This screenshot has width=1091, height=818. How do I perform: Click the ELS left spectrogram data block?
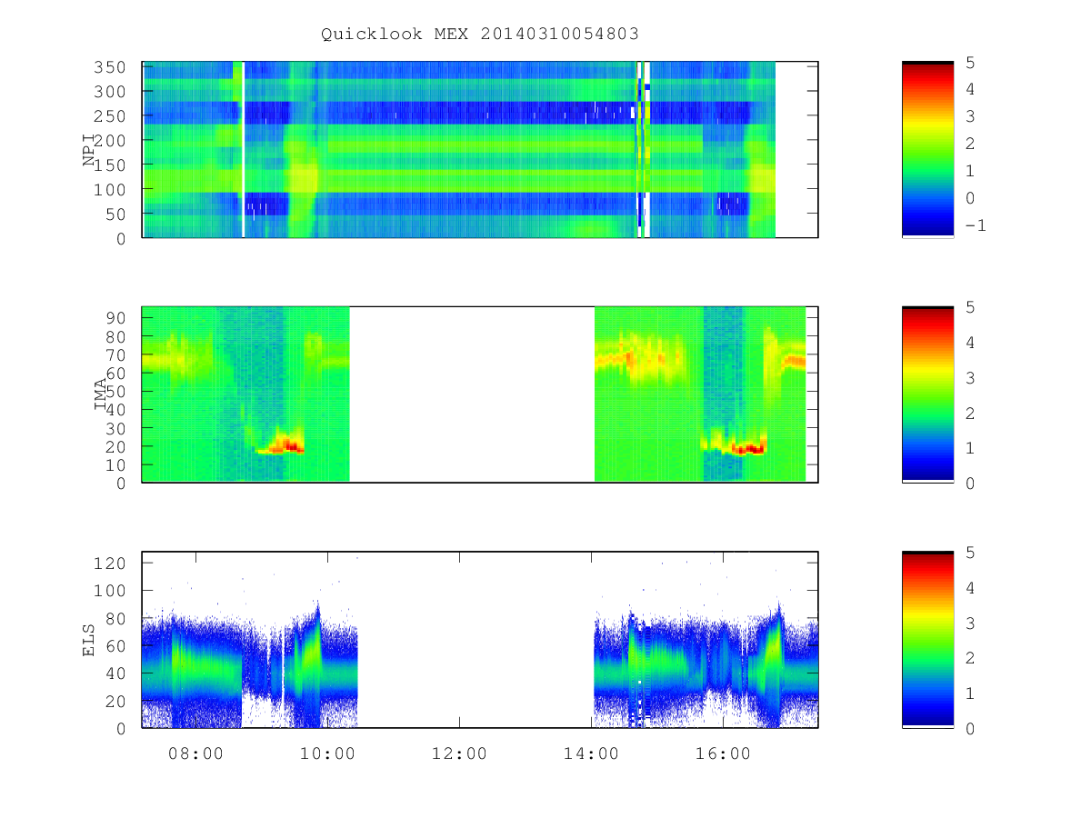[250, 663]
